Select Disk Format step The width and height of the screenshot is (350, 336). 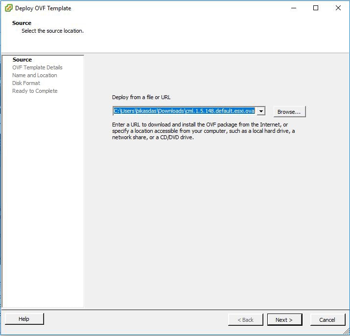pos(26,83)
